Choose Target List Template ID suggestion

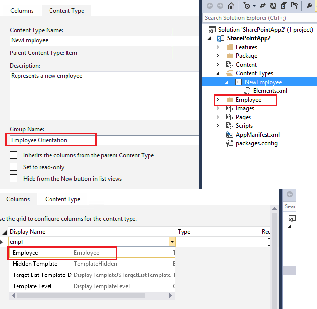(x=92, y=275)
